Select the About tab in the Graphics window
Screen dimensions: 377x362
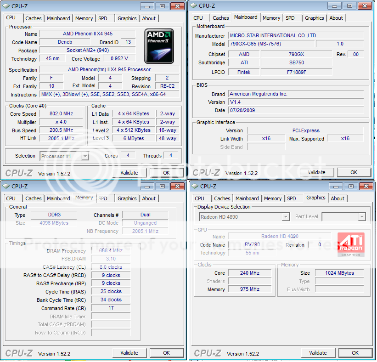click(x=338, y=198)
